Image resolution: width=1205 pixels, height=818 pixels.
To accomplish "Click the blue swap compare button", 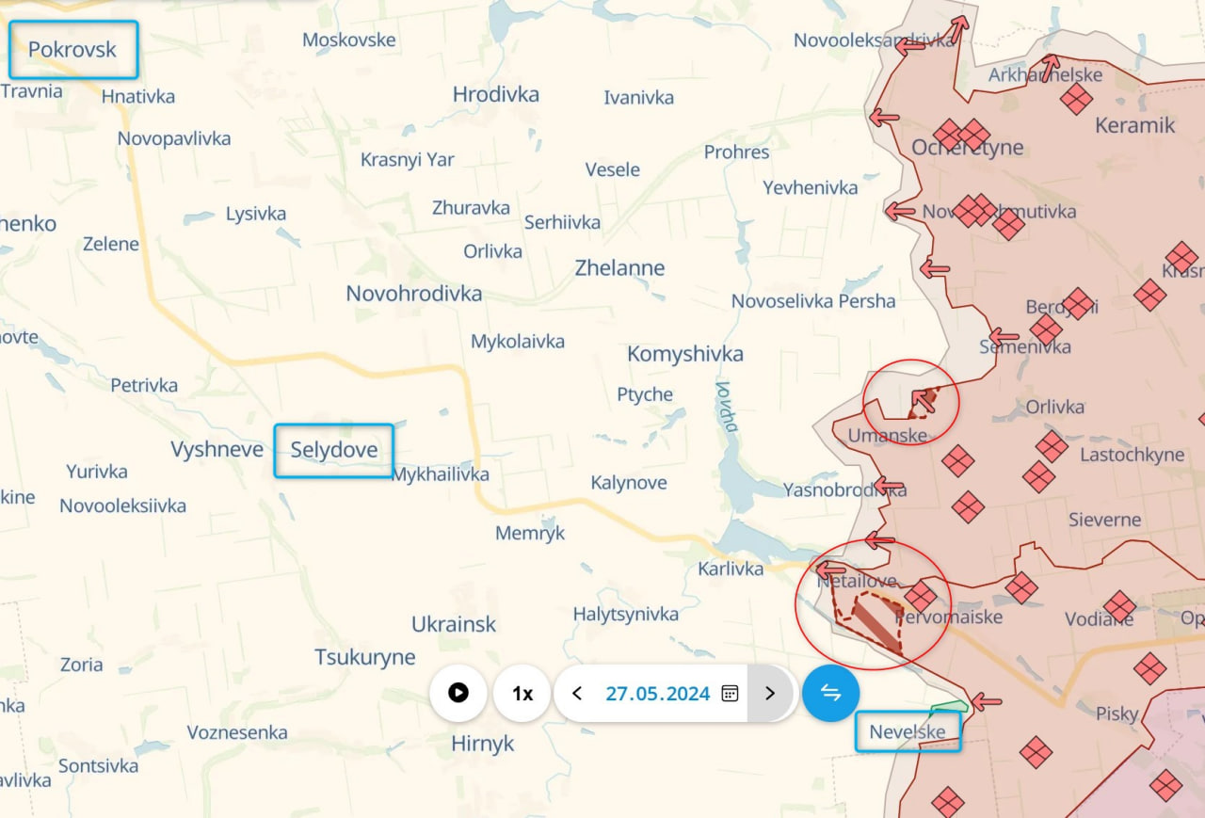I will [830, 693].
